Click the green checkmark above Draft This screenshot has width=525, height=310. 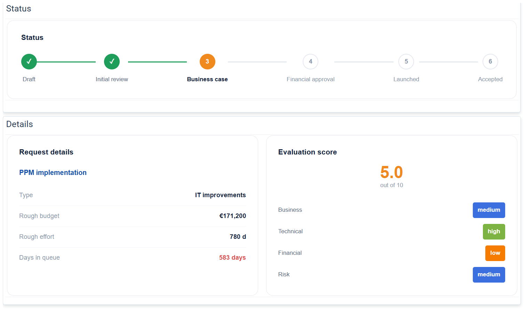tap(29, 62)
